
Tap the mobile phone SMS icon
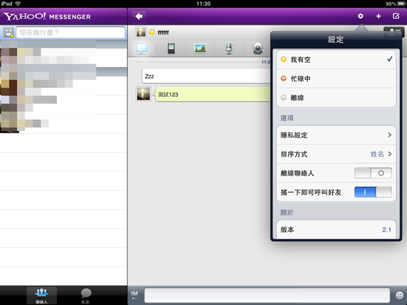tap(171, 48)
